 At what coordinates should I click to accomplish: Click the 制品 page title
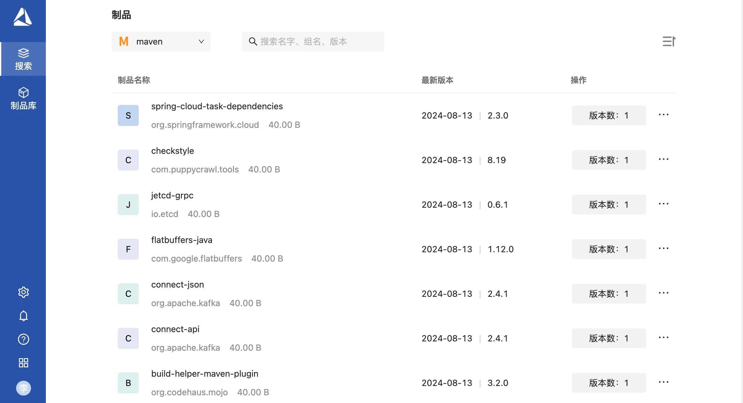pos(121,15)
